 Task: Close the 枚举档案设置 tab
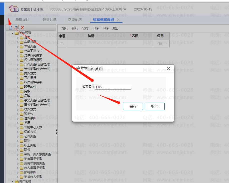[x=118, y=19]
